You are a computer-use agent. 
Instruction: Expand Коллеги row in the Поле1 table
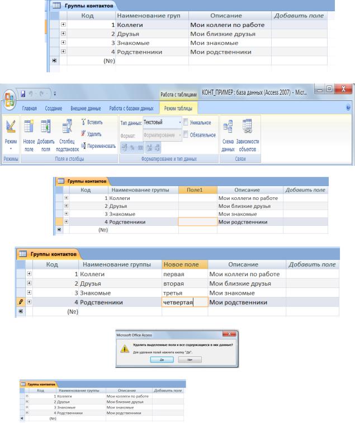66,198
